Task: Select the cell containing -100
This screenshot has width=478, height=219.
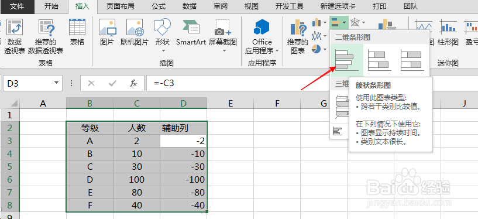Action: [183, 180]
